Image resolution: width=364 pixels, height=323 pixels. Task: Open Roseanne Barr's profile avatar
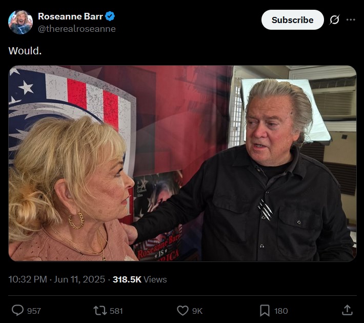click(21, 22)
